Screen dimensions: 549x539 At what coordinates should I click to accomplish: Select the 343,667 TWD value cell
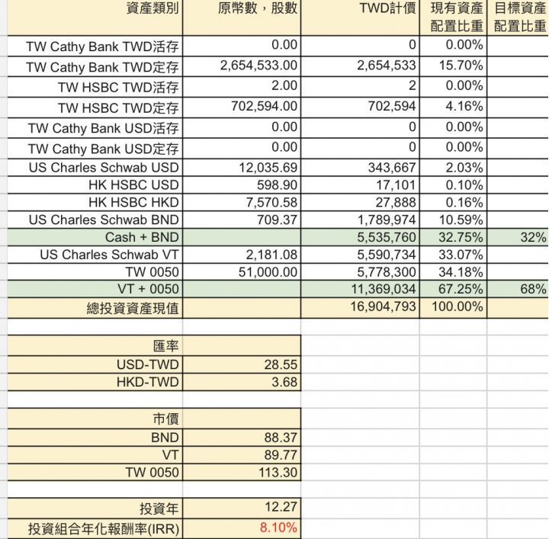[x=360, y=168]
